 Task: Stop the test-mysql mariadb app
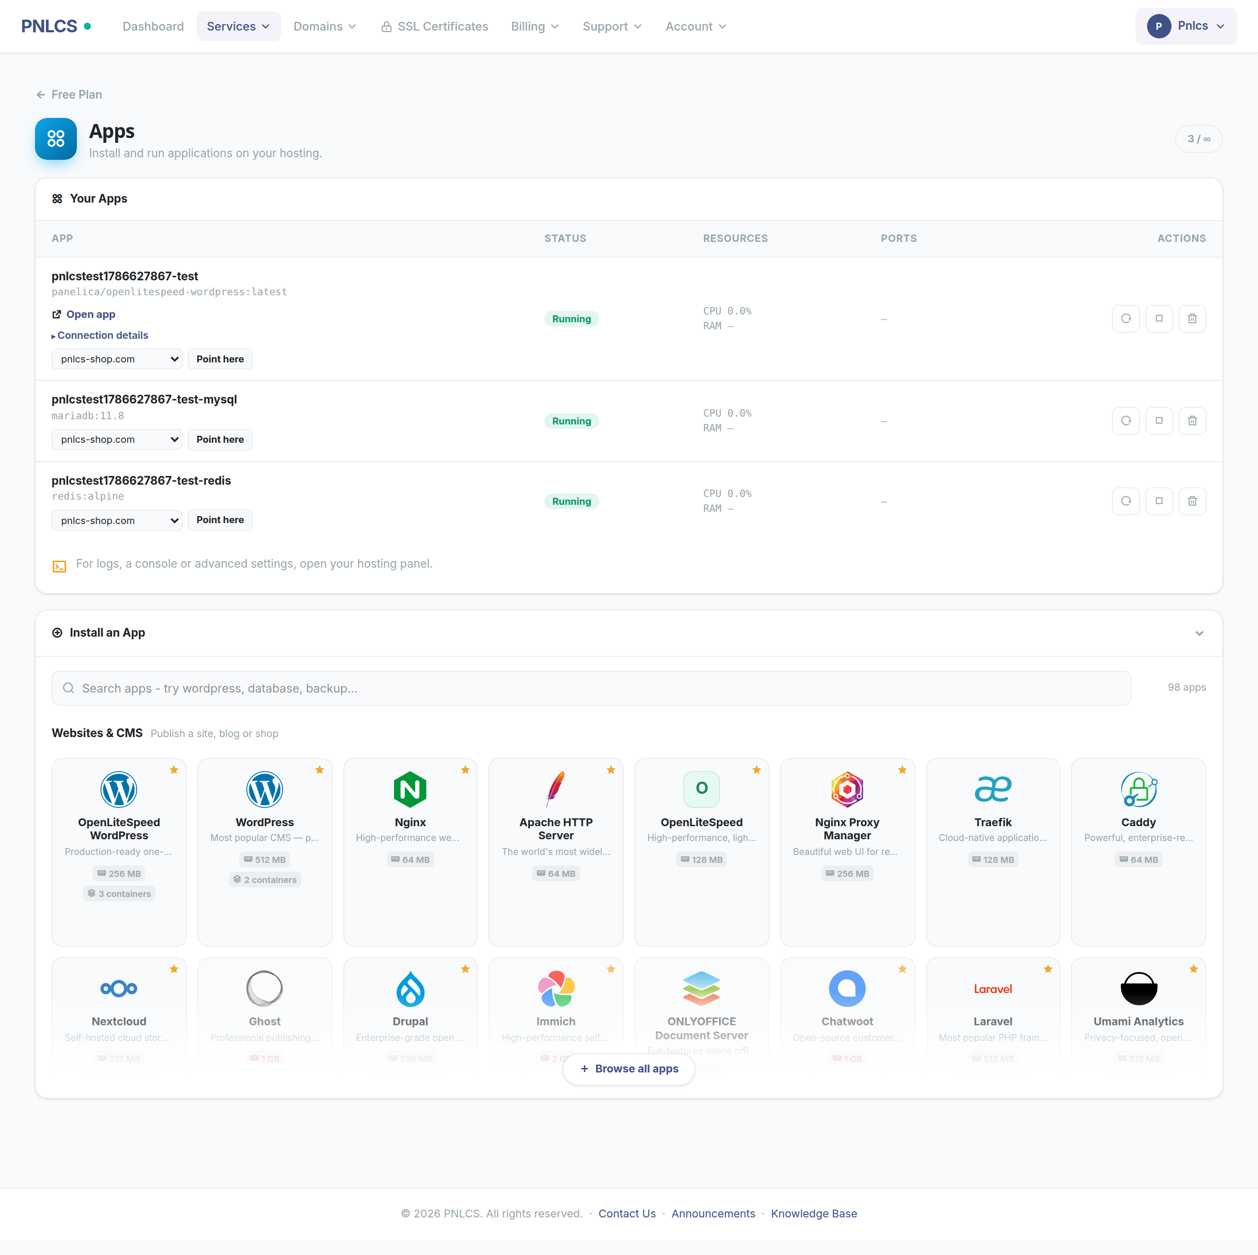tap(1159, 421)
